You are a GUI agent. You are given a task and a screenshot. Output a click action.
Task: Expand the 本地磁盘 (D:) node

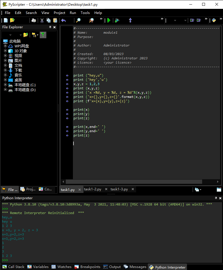coord(5,90)
